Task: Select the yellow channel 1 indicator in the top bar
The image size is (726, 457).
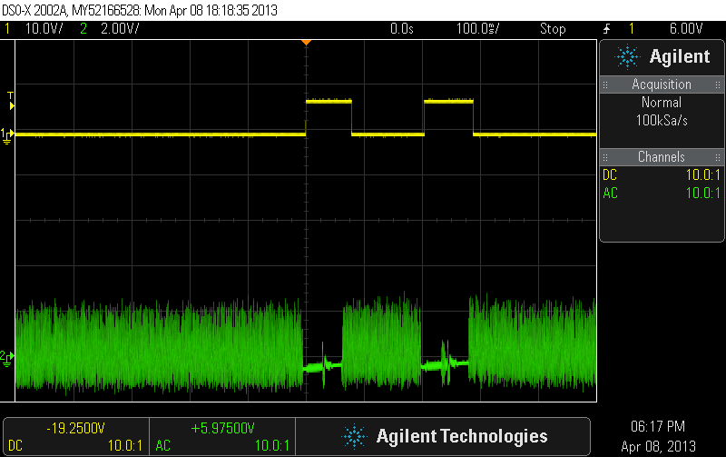Action: [x=7, y=28]
